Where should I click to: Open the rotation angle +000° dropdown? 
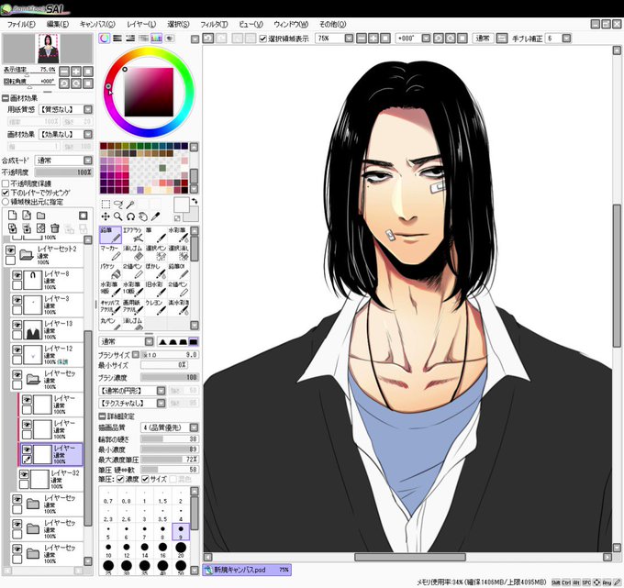[426, 39]
